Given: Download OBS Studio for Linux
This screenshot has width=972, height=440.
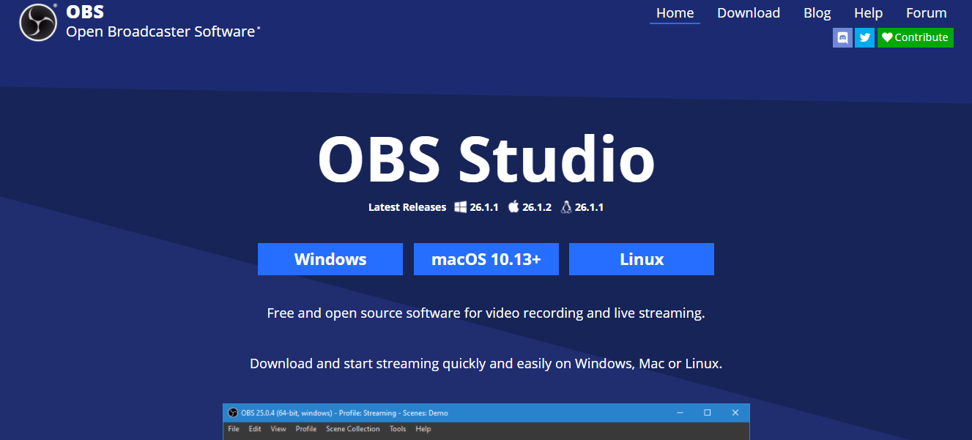Looking at the screenshot, I should [x=642, y=259].
